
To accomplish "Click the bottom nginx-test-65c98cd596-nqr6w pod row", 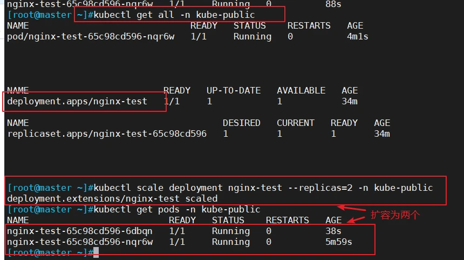I will tap(179, 242).
